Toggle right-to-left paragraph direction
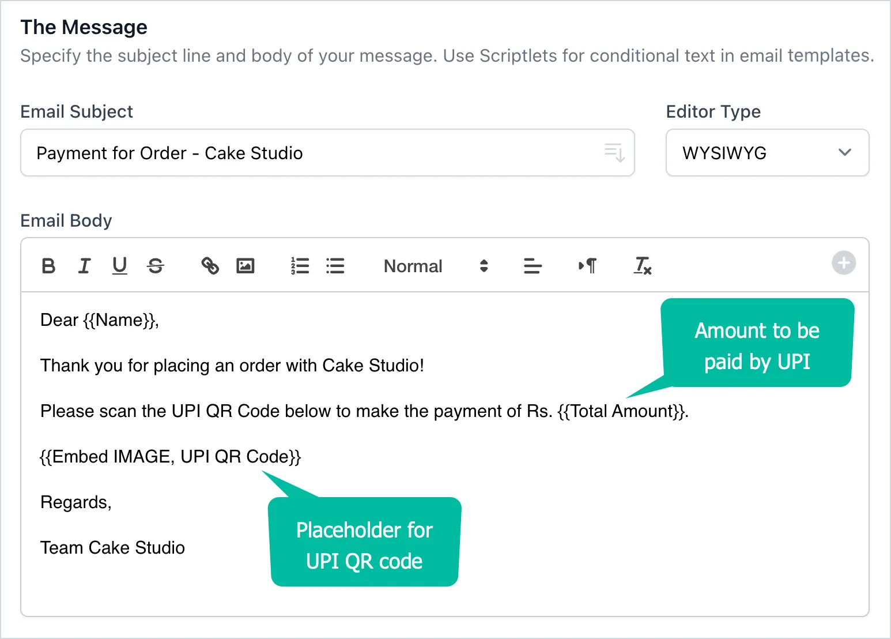The image size is (891, 639). tap(587, 266)
